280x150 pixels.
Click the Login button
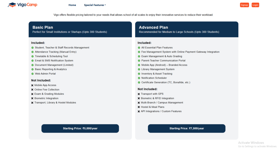click(x=255, y=5)
